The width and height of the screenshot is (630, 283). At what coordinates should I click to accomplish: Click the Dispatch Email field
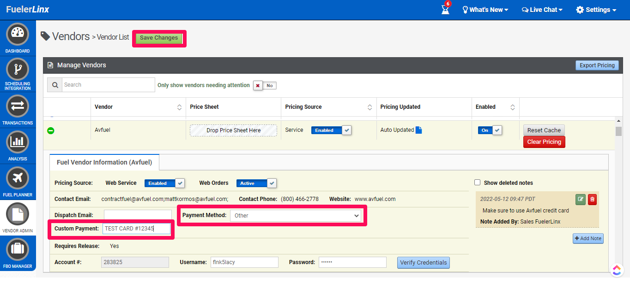138,215
